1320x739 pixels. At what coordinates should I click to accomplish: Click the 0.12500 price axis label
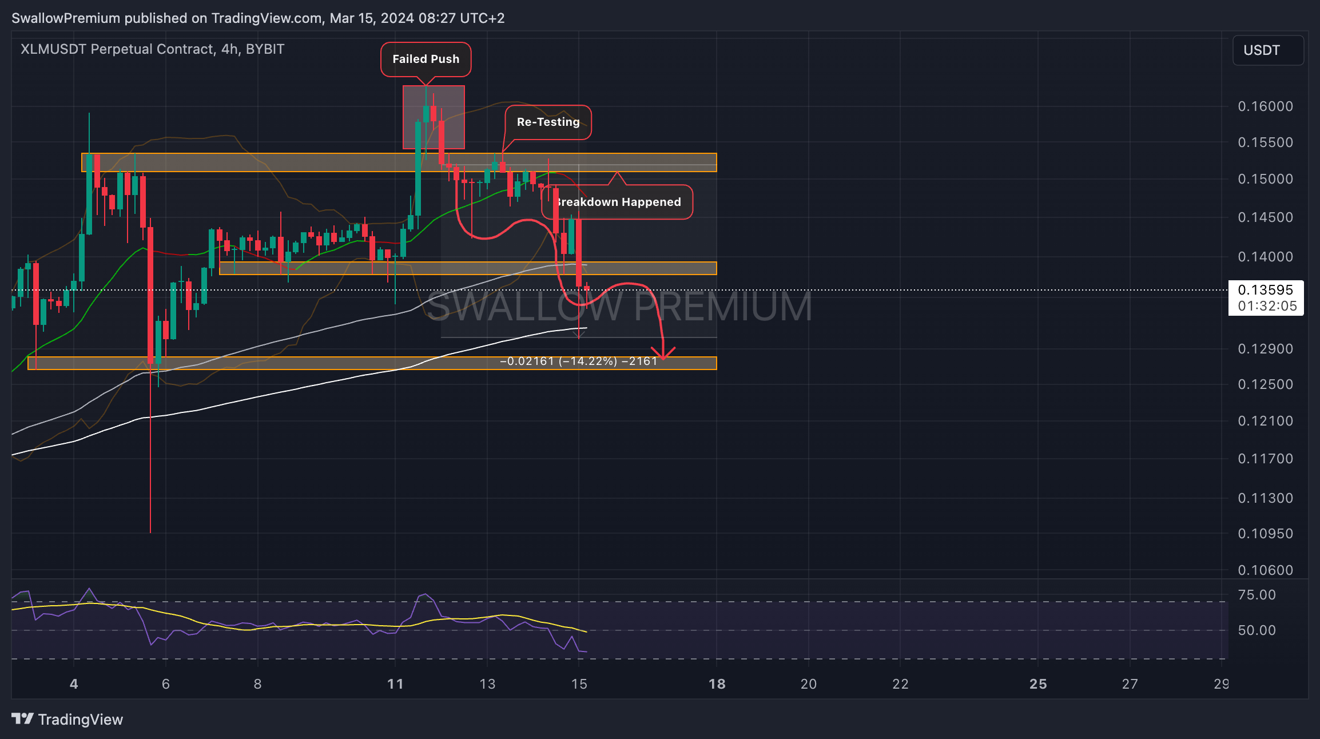tap(1265, 384)
